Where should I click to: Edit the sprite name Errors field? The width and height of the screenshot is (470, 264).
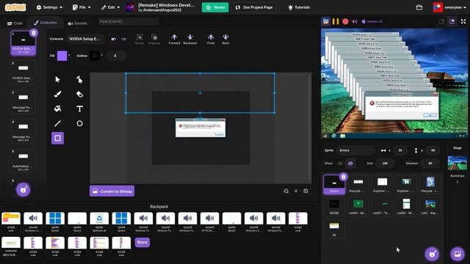click(355, 150)
